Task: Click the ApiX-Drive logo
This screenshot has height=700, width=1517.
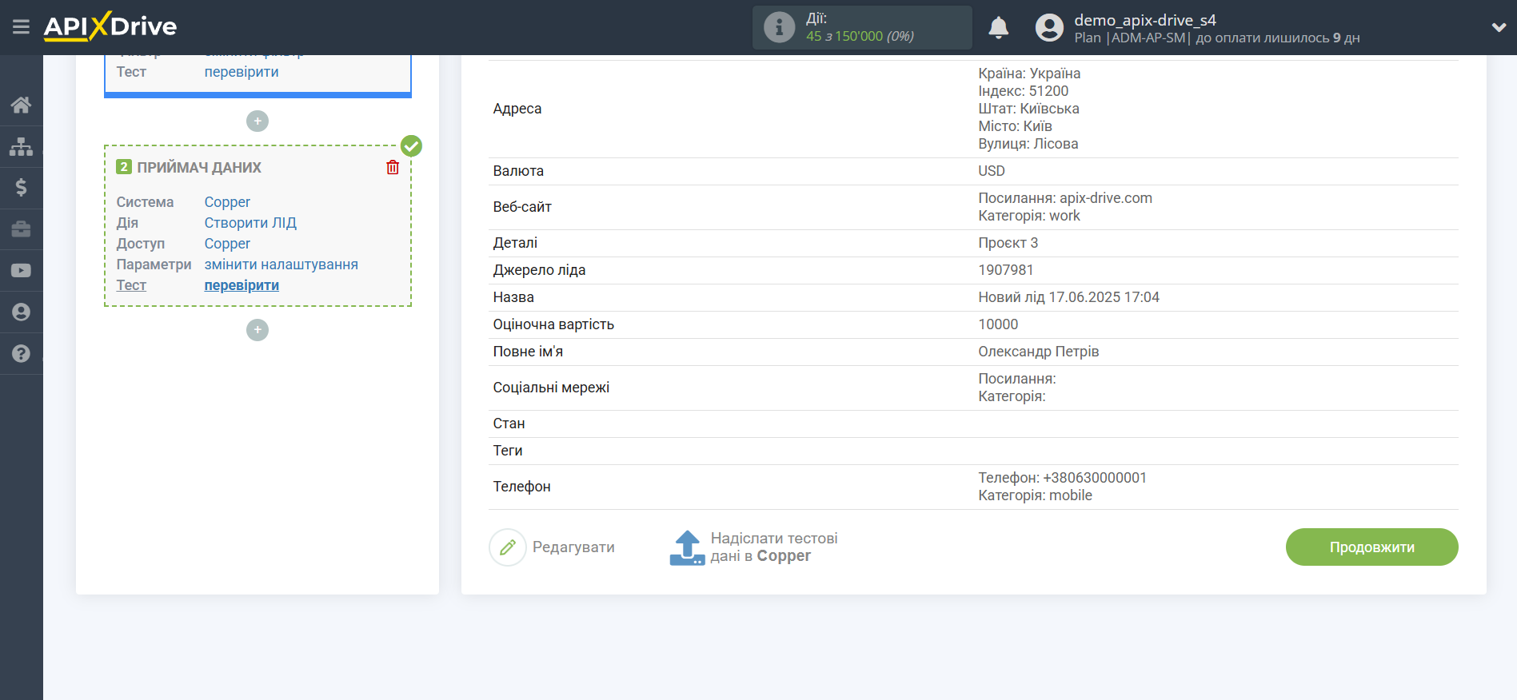Action: [110, 26]
